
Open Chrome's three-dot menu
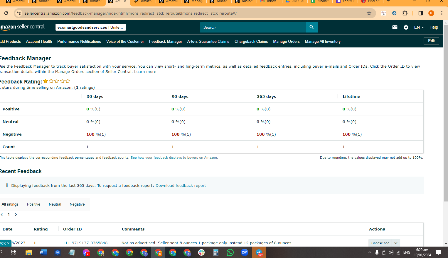click(442, 13)
